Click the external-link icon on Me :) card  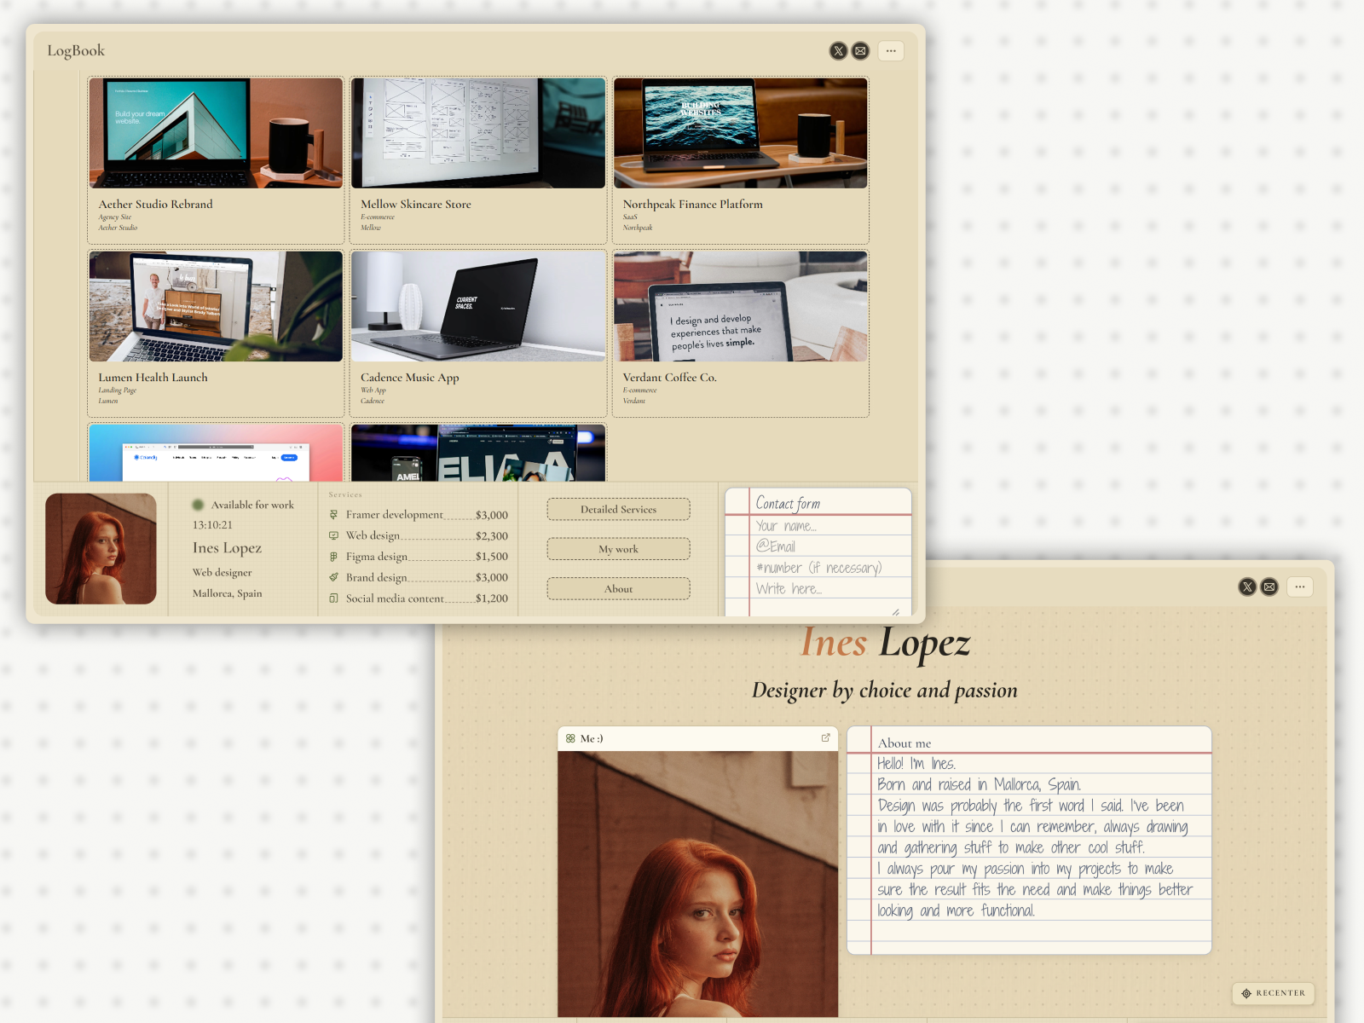tap(825, 738)
